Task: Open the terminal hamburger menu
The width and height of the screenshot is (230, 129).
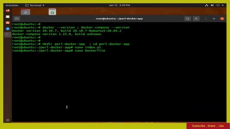Action: 196,19
